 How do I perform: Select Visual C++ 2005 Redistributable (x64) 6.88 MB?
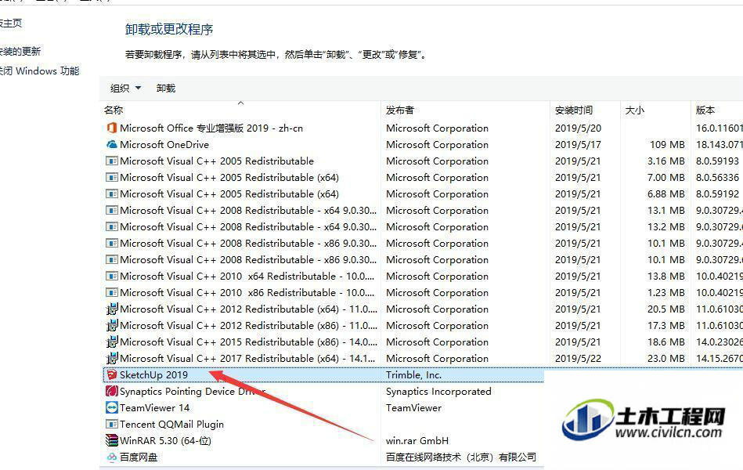229,194
